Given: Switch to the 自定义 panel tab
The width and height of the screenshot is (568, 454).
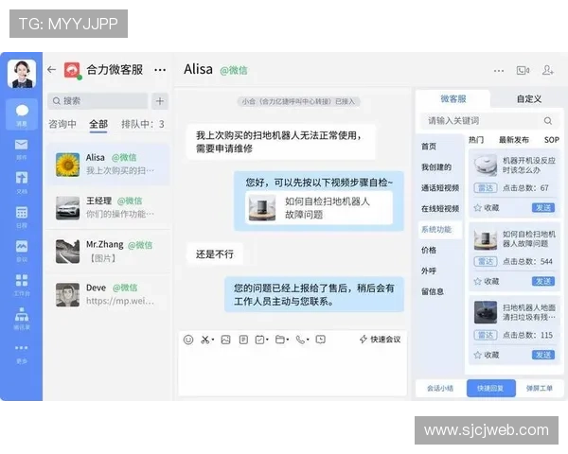Looking at the screenshot, I should click(x=529, y=98).
